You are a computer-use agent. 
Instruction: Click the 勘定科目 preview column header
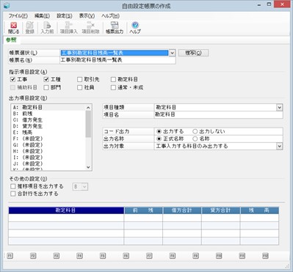[x=66, y=210]
